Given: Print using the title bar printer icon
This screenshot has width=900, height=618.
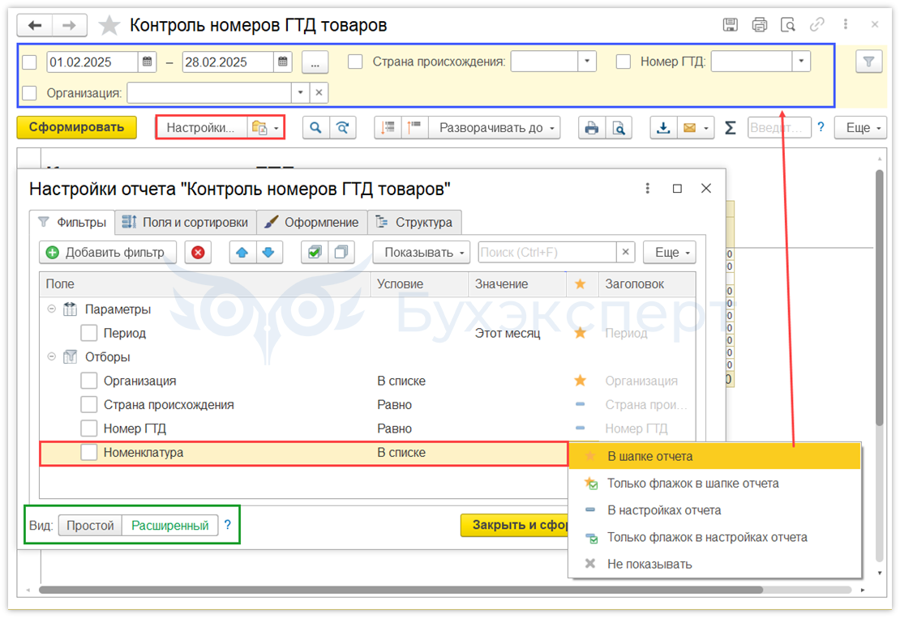Looking at the screenshot, I should coord(760,24).
